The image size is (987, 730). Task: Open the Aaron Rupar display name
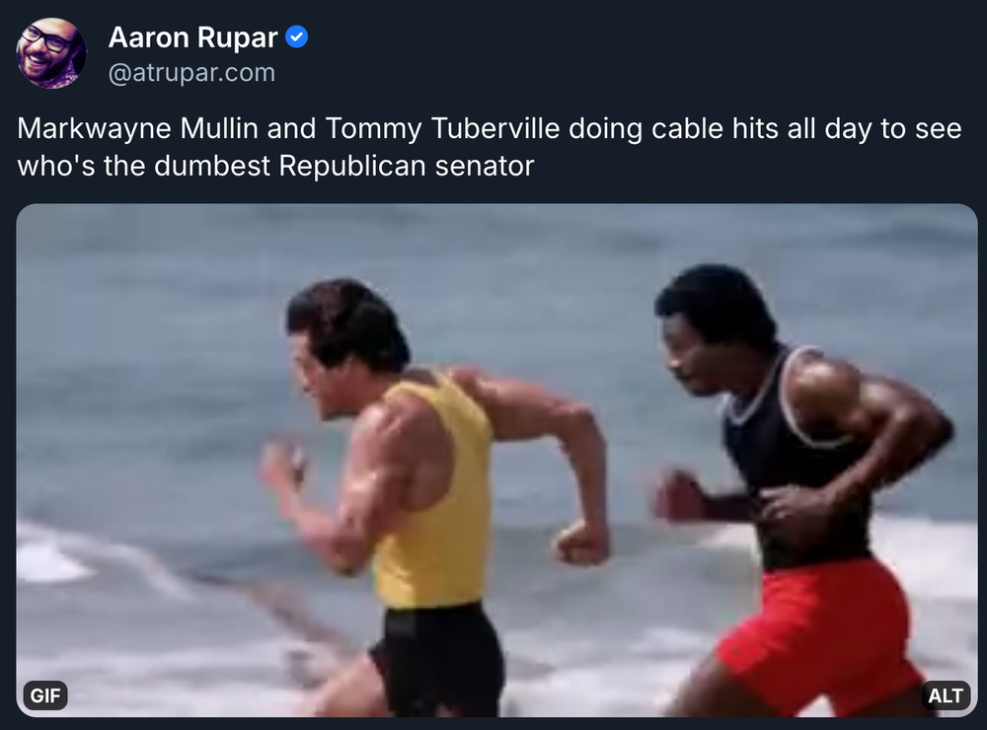(x=192, y=37)
